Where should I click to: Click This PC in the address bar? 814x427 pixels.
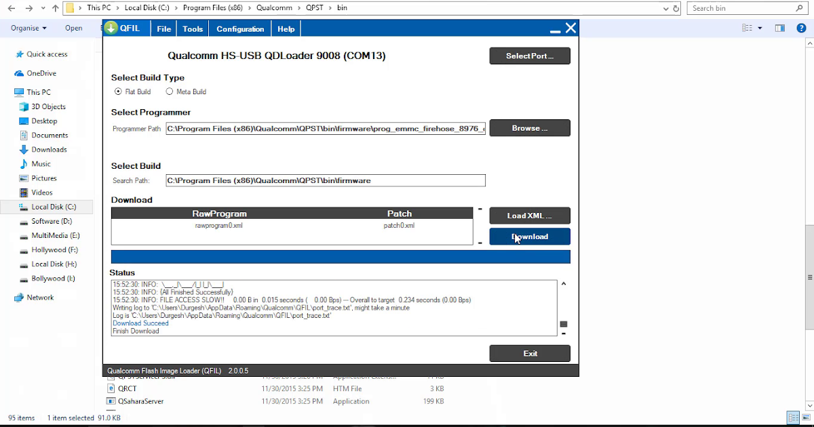99,8
